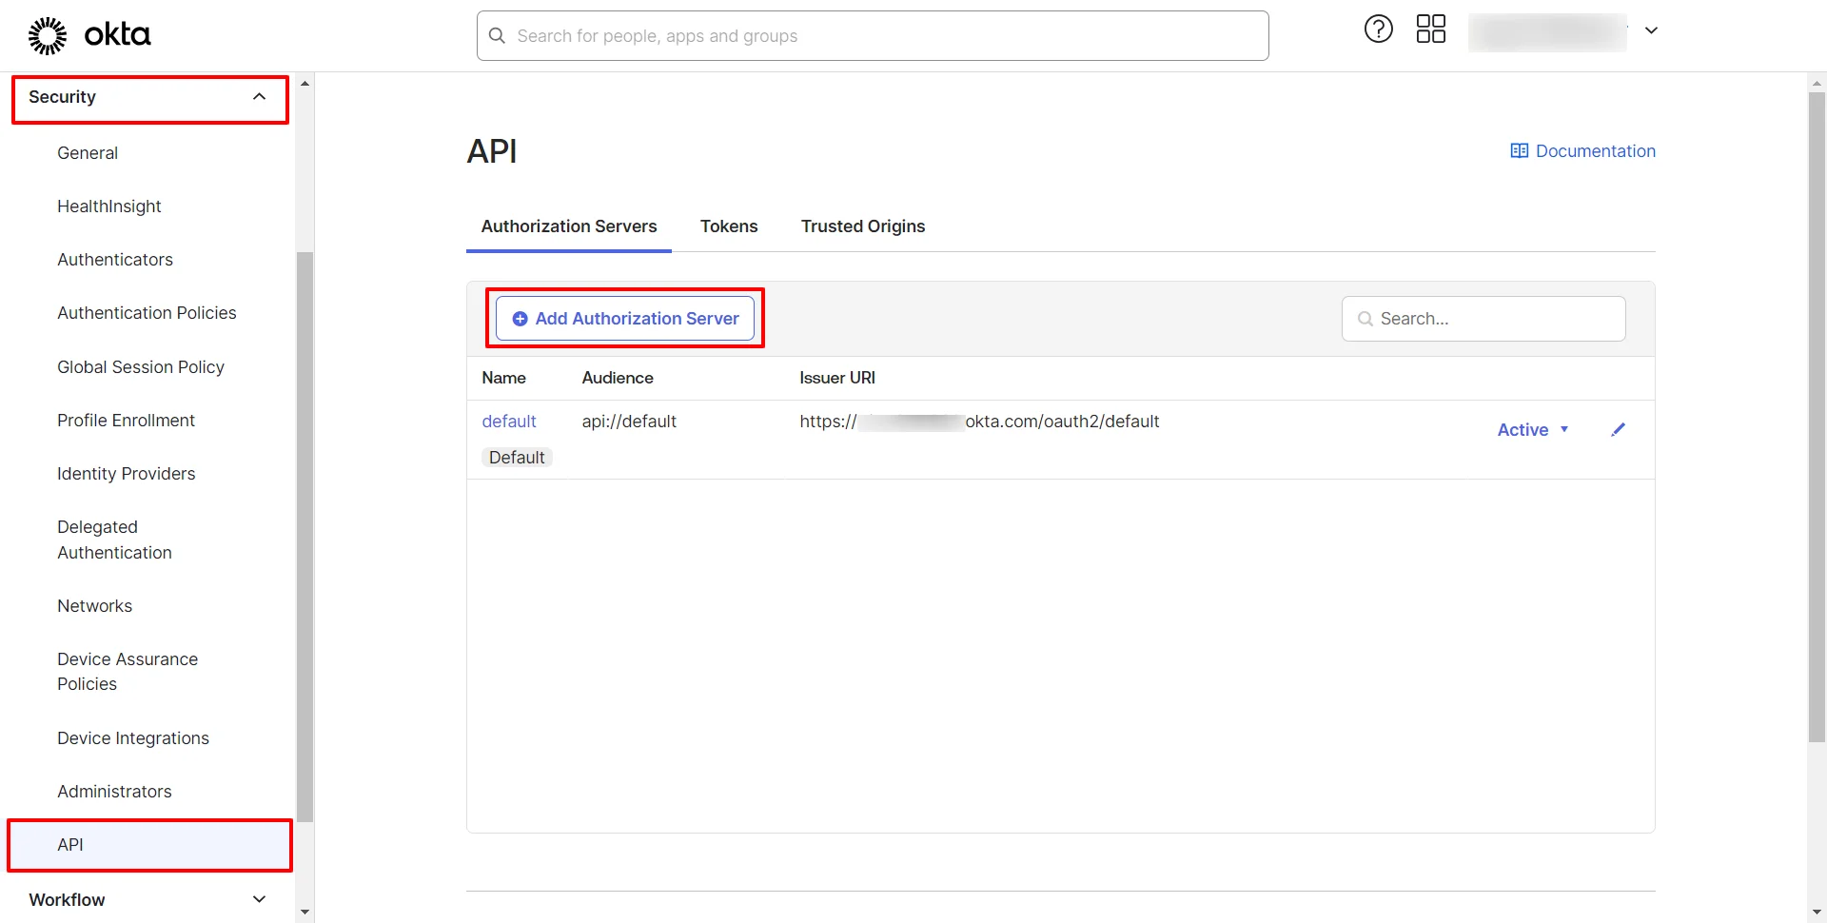Click the plus icon inside Add Authorization Server

pyautogui.click(x=520, y=319)
